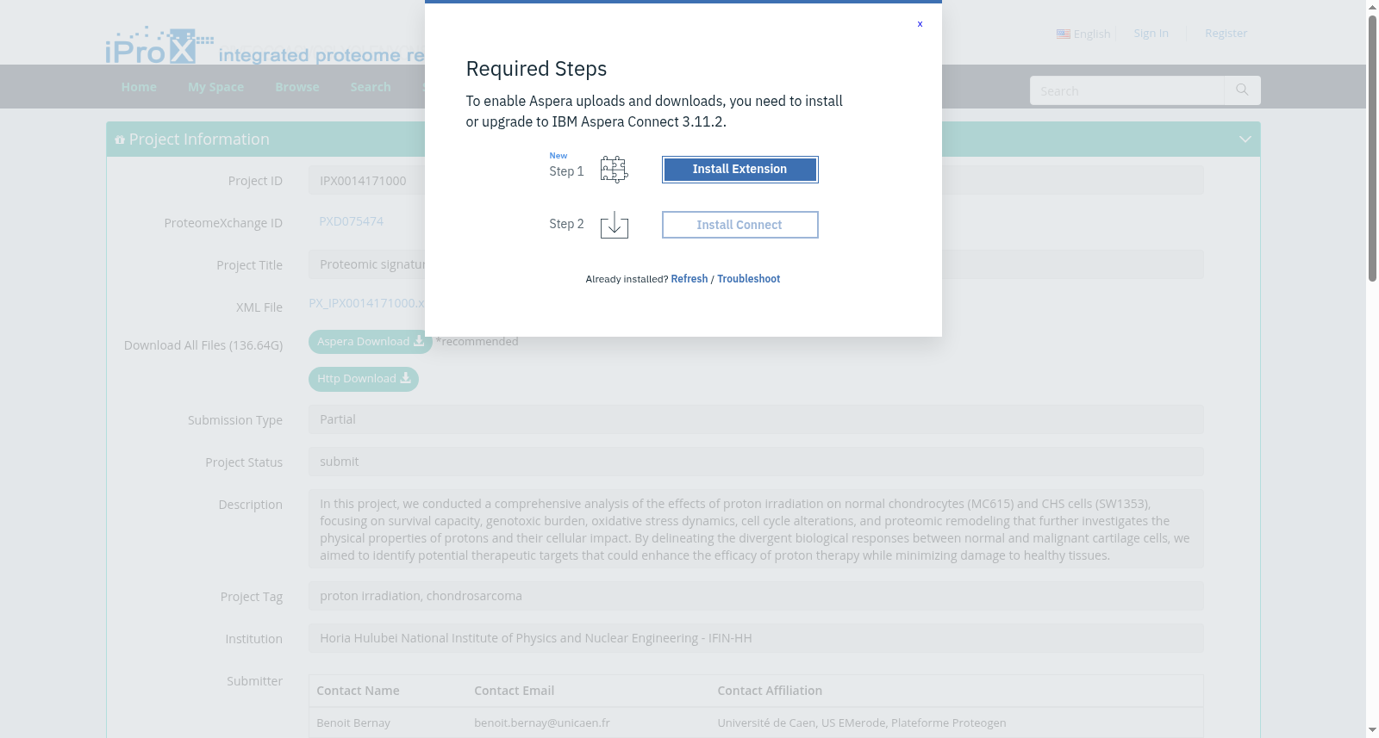
Task: Open the Troubleshoot link
Action: (x=748, y=279)
